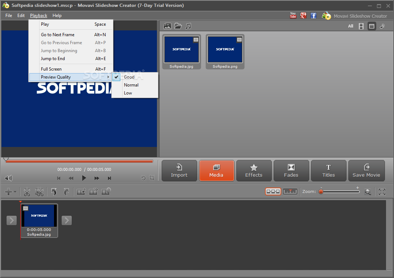Click the Save Movie button
The image size is (394, 278).
click(366, 171)
